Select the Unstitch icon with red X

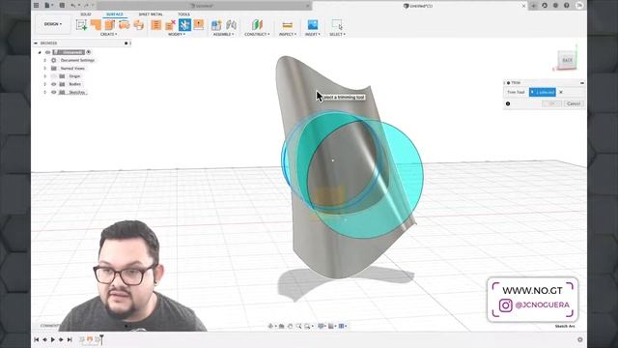click(x=170, y=25)
